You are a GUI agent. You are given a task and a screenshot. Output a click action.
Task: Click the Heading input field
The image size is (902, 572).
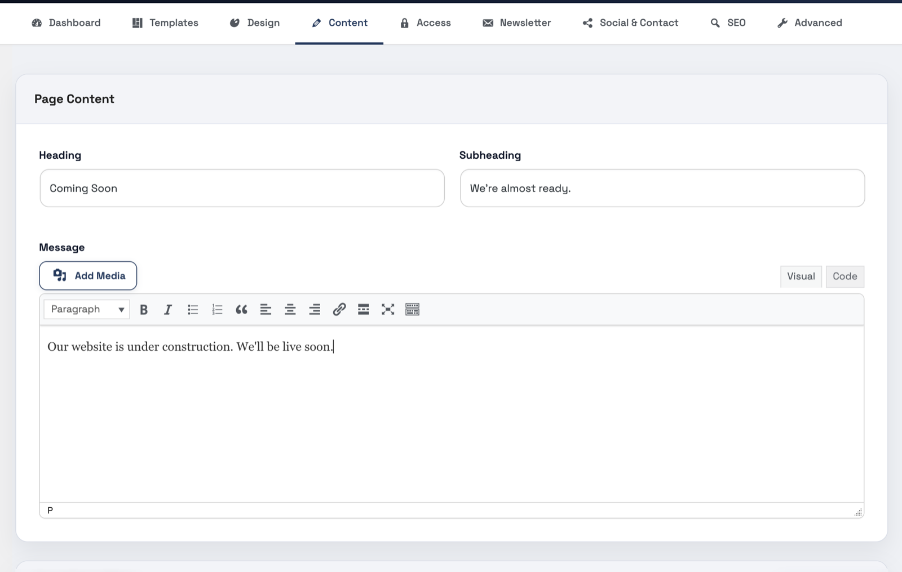click(x=242, y=189)
